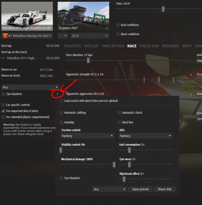The width and height of the screenshot is (202, 205).
Task: Enable Use extended physics (experimental)
Action: [3, 117]
